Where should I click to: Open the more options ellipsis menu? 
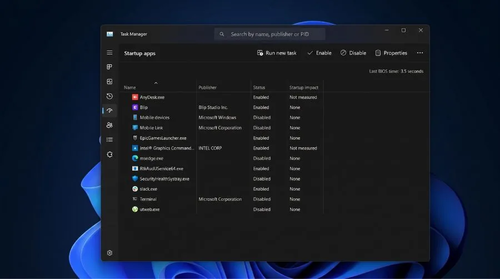(420, 53)
